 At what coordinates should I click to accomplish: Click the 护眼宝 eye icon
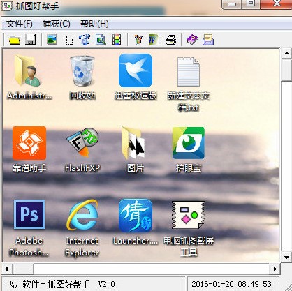(x=189, y=143)
